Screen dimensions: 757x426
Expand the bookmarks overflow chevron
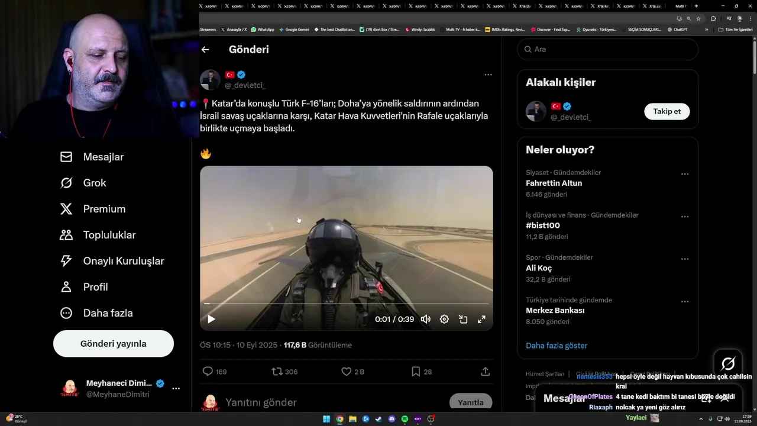coord(706,30)
